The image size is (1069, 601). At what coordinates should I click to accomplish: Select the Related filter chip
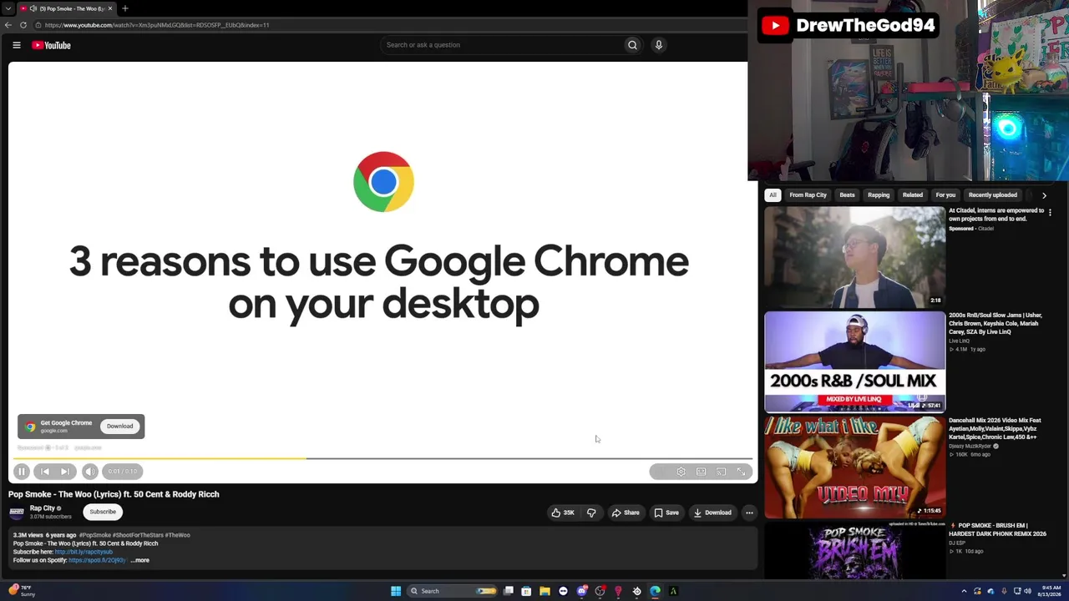pyautogui.click(x=912, y=195)
